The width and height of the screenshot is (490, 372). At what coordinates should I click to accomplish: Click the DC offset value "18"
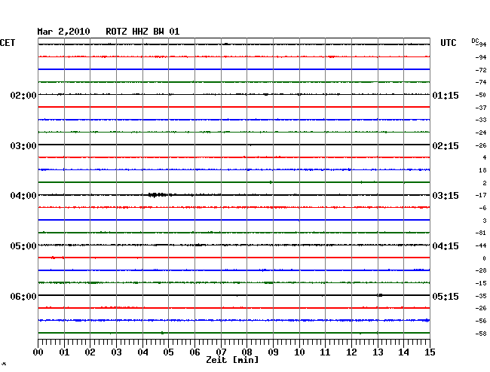tap(482, 170)
